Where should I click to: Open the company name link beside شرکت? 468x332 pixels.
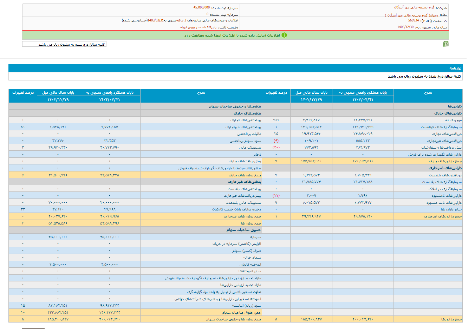[x=414, y=7]
